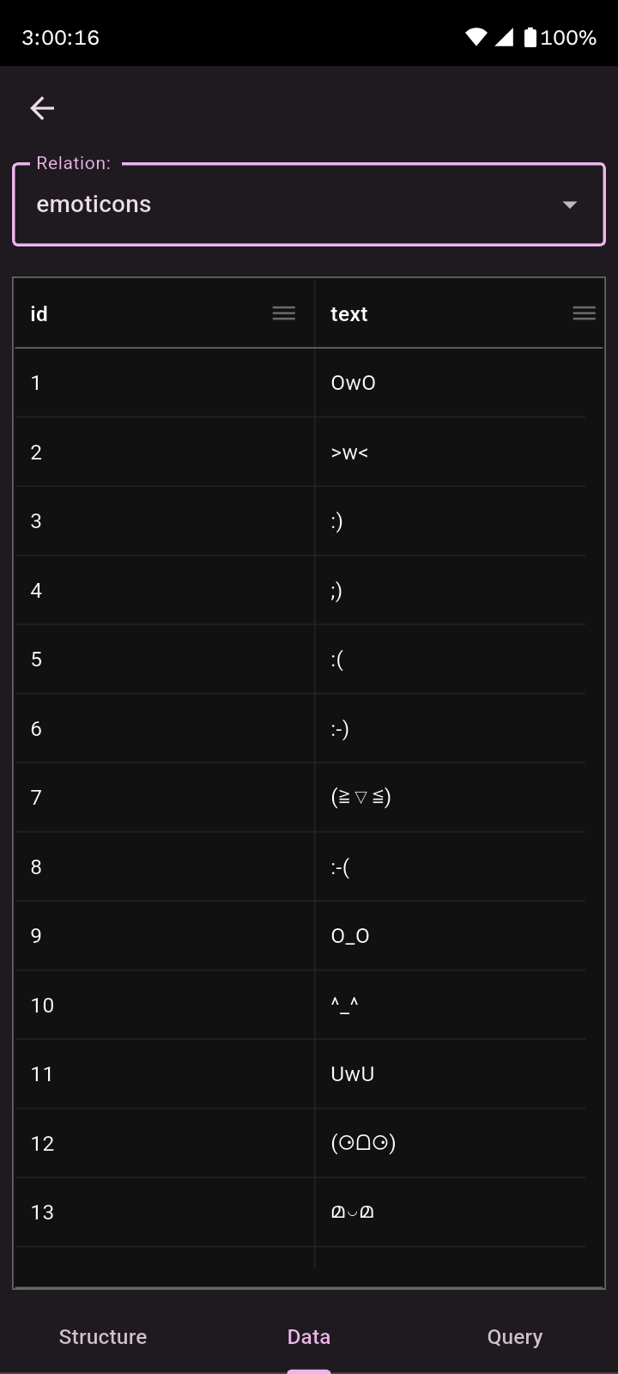The image size is (618, 1374).
Task: Open the emoticons relation selector
Action: (292, 204)
